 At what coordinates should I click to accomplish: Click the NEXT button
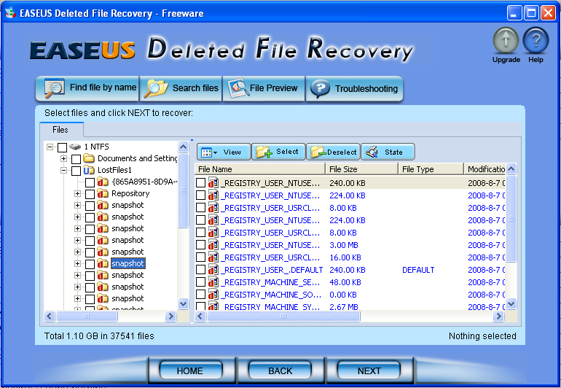(369, 370)
